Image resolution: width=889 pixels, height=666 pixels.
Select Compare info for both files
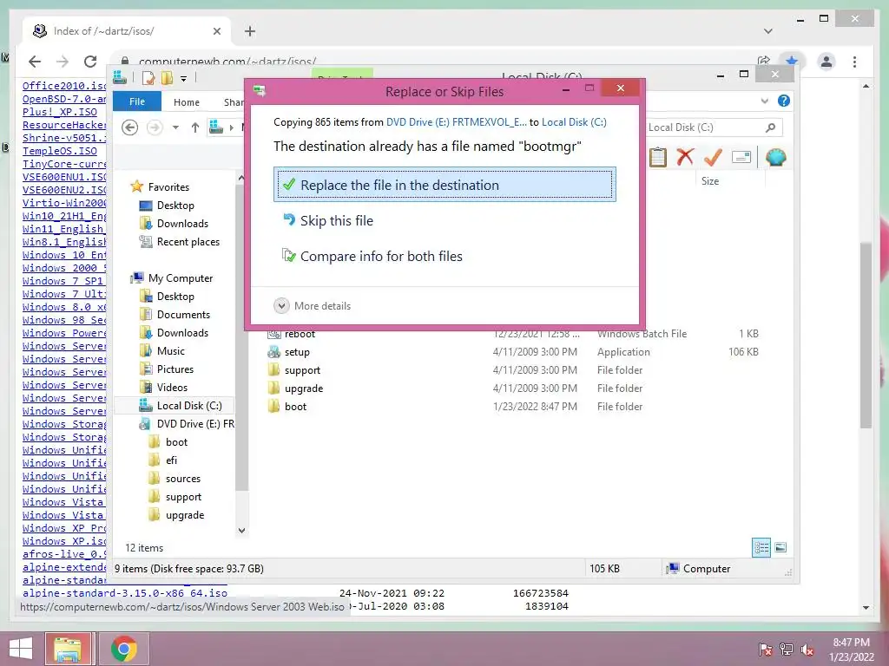[372, 257]
